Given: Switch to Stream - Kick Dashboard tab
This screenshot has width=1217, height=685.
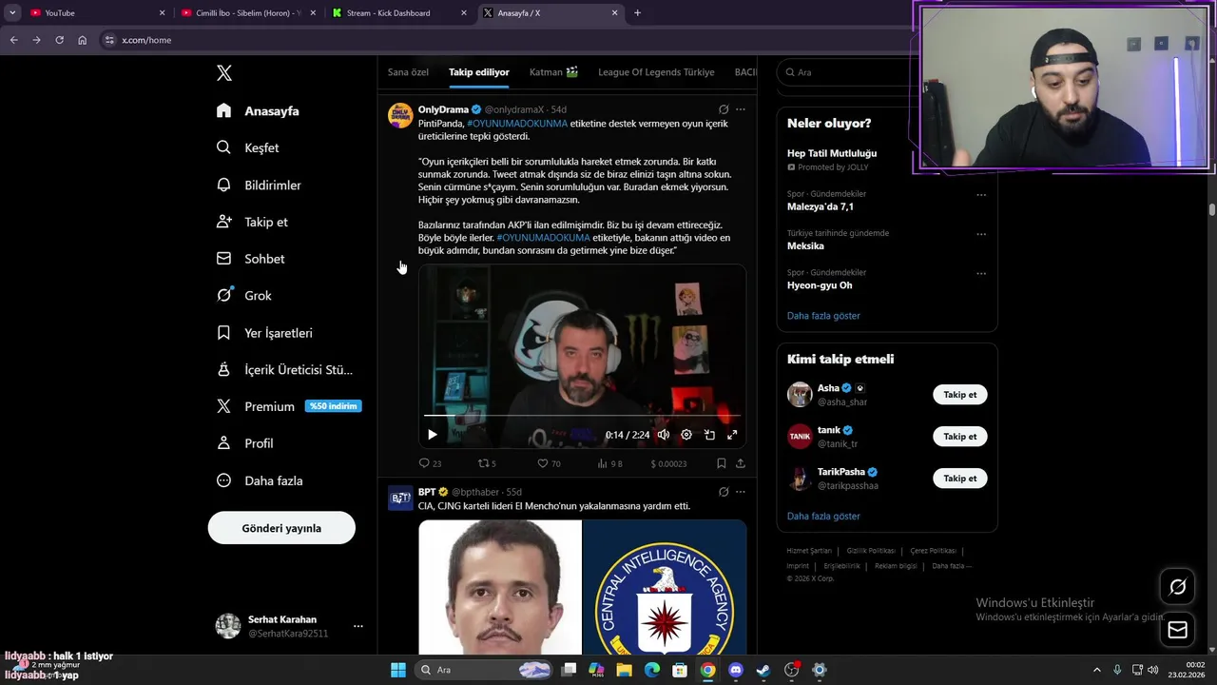Looking at the screenshot, I should [x=399, y=13].
